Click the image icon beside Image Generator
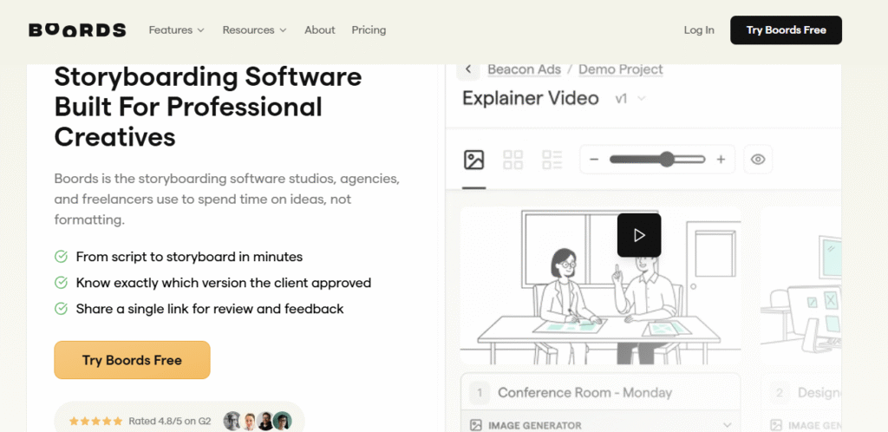888x432 pixels. point(476,425)
